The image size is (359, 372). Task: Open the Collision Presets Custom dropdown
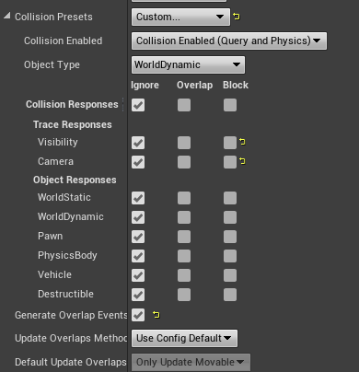tap(180, 17)
